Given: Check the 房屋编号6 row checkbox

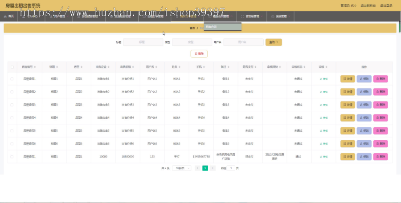Looking at the screenshot, I should (12, 144).
